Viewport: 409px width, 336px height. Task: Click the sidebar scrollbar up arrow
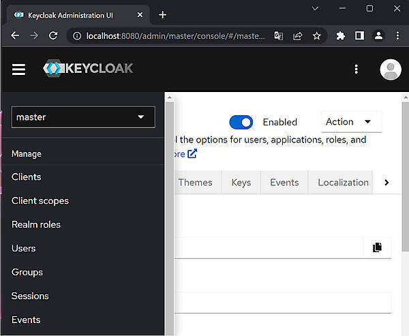[170, 97]
